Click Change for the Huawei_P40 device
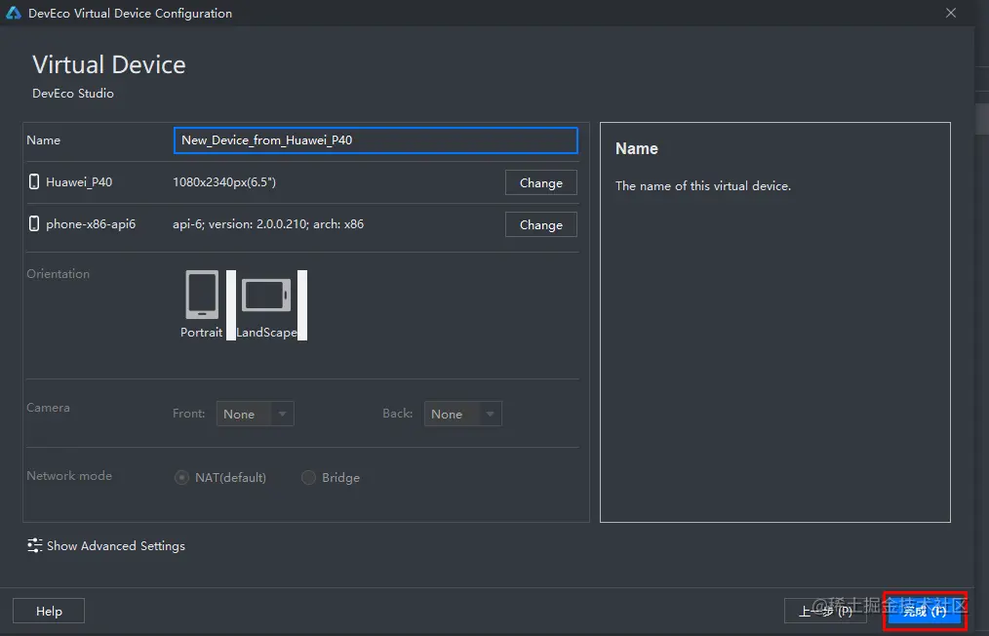Screen dimensions: 989x636 click(541, 183)
